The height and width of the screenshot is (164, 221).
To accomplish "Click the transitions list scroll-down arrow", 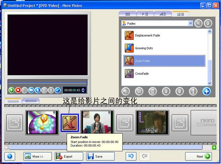I will pos(210,83).
